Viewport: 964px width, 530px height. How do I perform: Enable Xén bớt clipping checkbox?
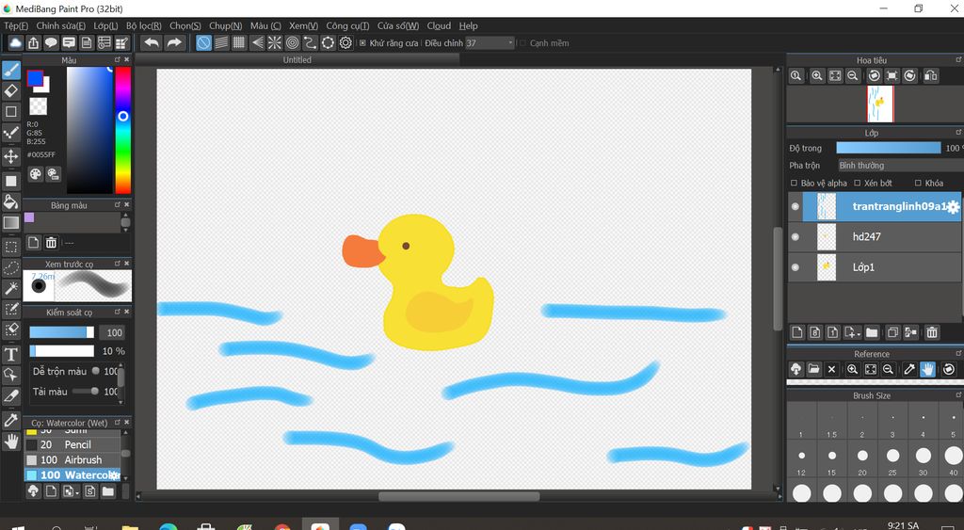click(x=857, y=184)
